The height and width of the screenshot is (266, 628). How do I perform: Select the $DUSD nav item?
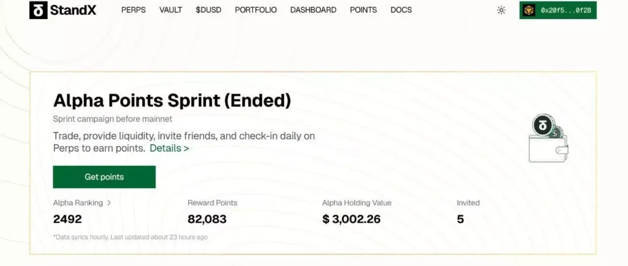pyautogui.click(x=209, y=10)
